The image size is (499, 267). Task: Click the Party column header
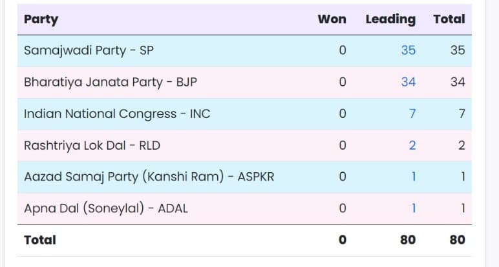(x=41, y=19)
